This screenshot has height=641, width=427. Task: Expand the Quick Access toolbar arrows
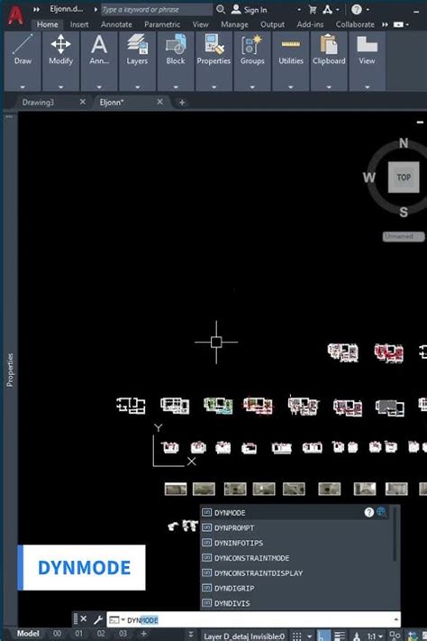pyautogui.click(x=36, y=9)
